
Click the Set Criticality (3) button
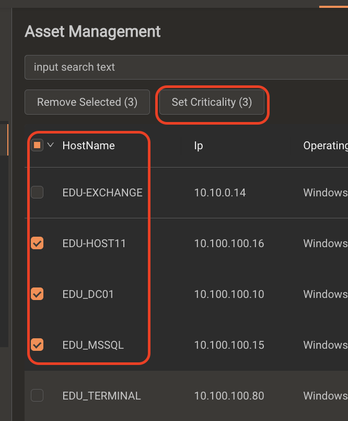point(212,102)
